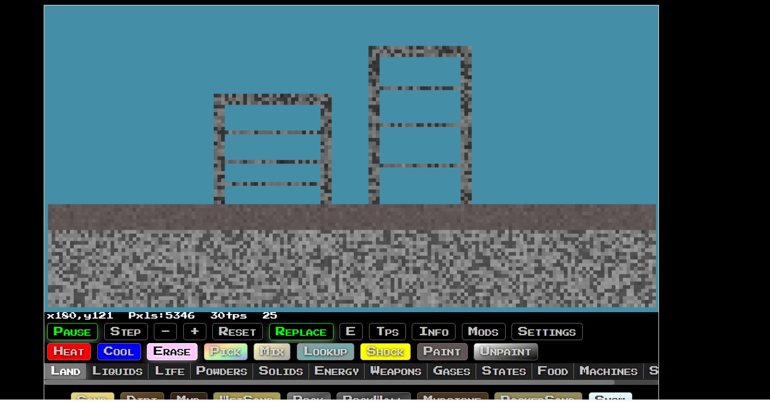Open element select with E button
Screen dimensions: 770x402
tap(351, 332)
